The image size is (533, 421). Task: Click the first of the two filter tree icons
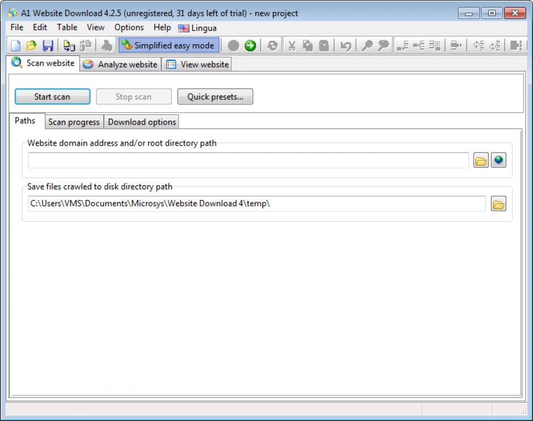point(478,45)
